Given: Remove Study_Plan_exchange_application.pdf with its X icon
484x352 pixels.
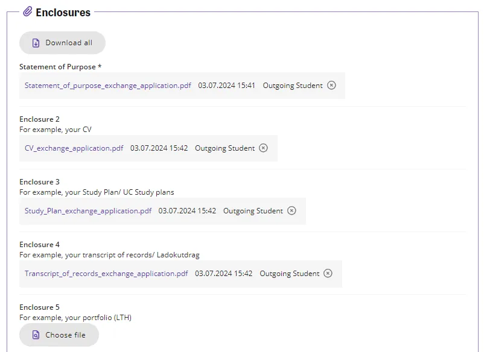Looking at the screenshot, I should coord(291,210).
